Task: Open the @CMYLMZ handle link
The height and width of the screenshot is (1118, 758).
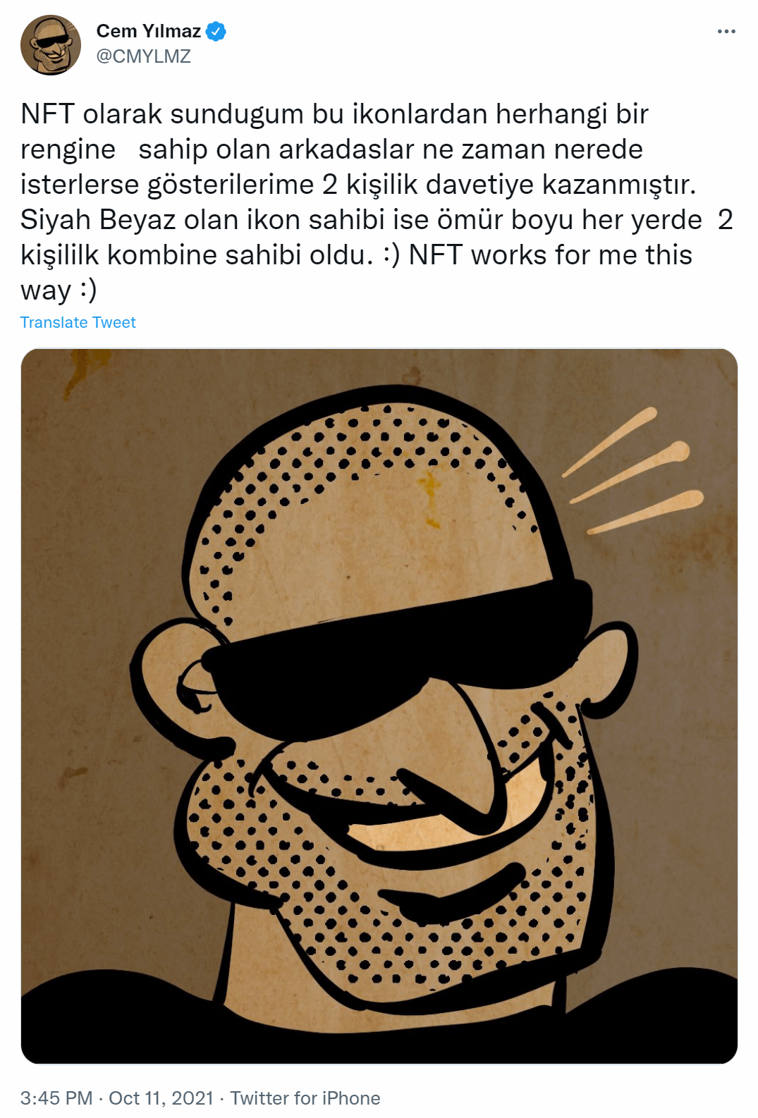Action: 144,56
